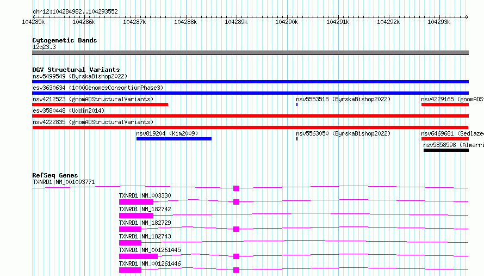Click the 104289k ruler tick label

coord(236,22)
